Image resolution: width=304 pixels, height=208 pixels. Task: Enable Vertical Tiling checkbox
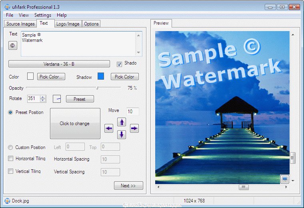(11, 171)
